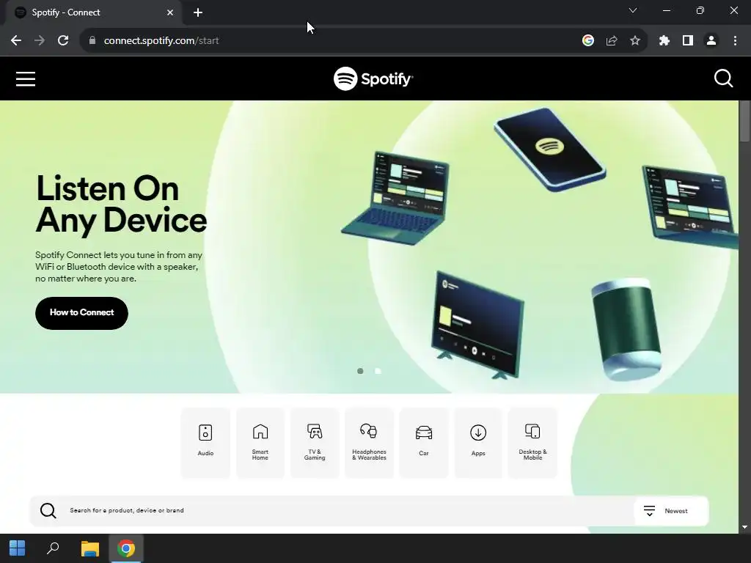Expand the tab search chevron
The image size is (751, 563).
[633, 10]
